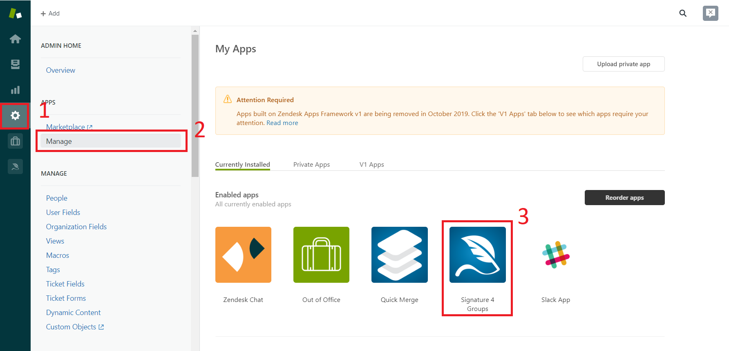Image resolution: width=729 pixels, height=351 pixels.
Task: Follow the Read more link
Action: click(x=282, y=123)
